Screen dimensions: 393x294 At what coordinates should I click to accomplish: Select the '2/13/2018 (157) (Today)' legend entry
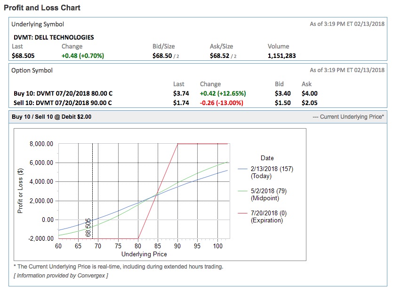[x=265, y=172]
